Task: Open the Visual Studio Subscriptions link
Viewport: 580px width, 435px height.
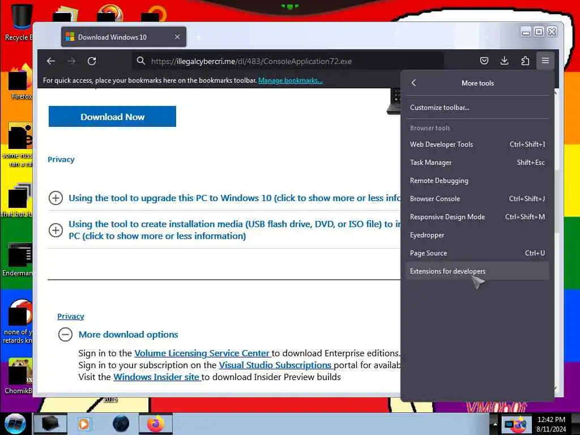Action: 276,365
